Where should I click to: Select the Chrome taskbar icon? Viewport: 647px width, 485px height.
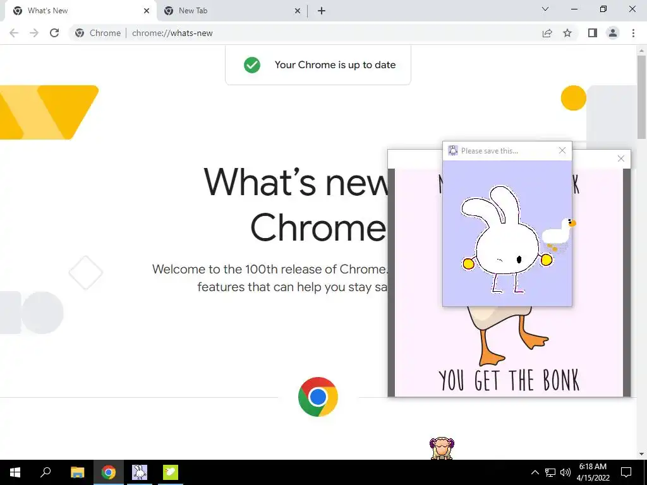tap(109, 472)
